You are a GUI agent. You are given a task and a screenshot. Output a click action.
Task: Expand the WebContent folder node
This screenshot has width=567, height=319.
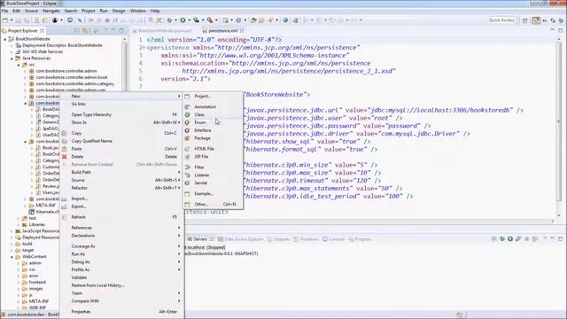coord(12,257)
